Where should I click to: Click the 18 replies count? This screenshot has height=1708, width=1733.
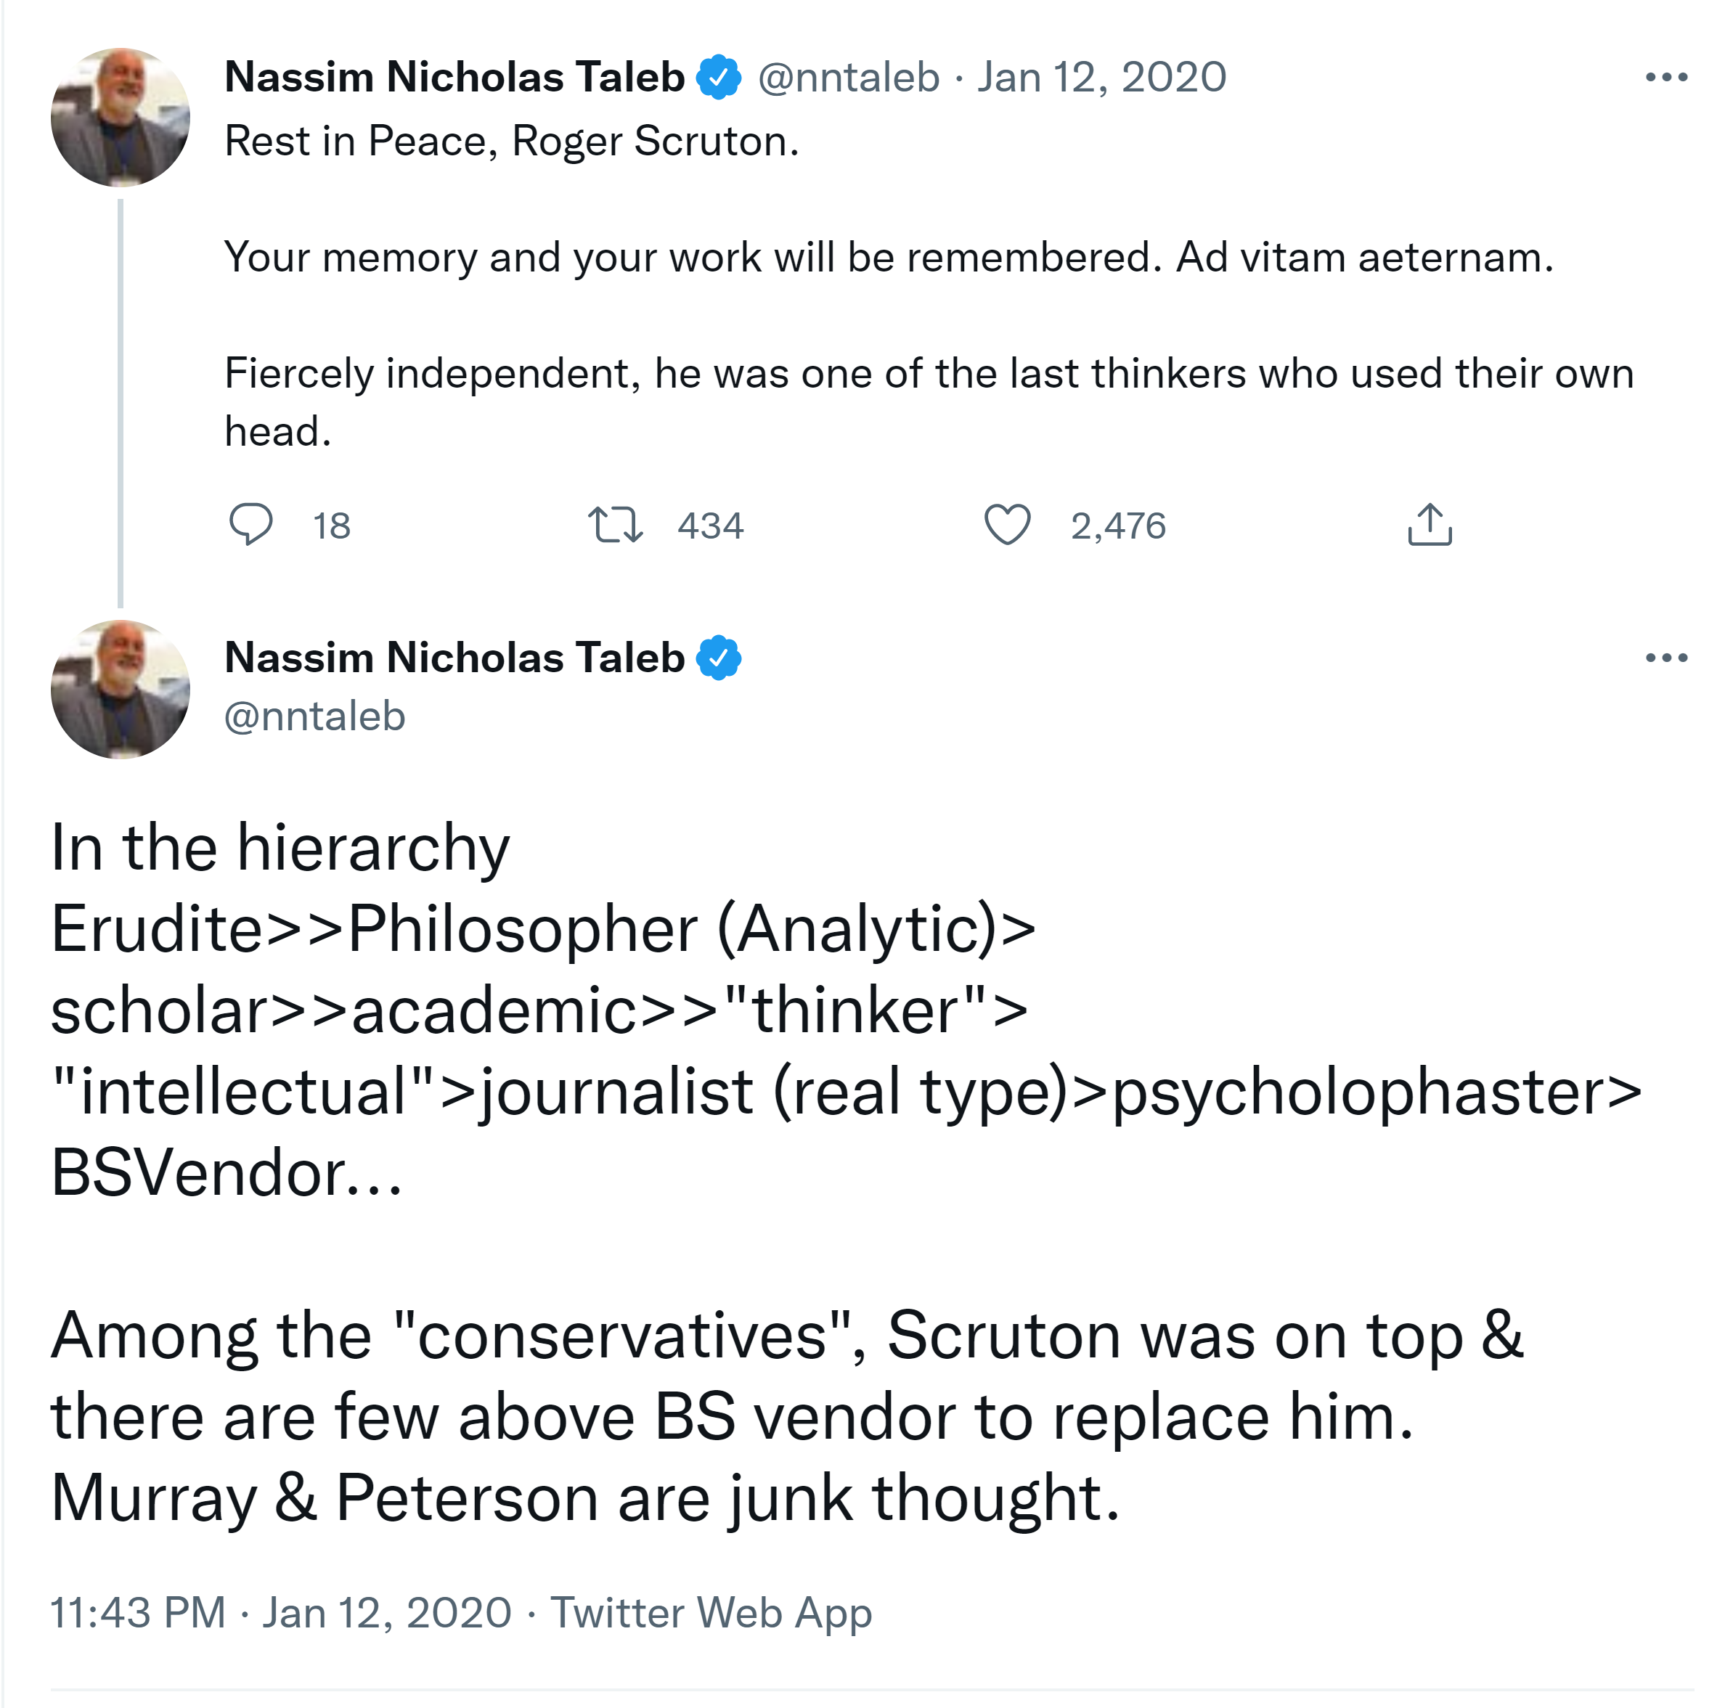tap(331, 526)
